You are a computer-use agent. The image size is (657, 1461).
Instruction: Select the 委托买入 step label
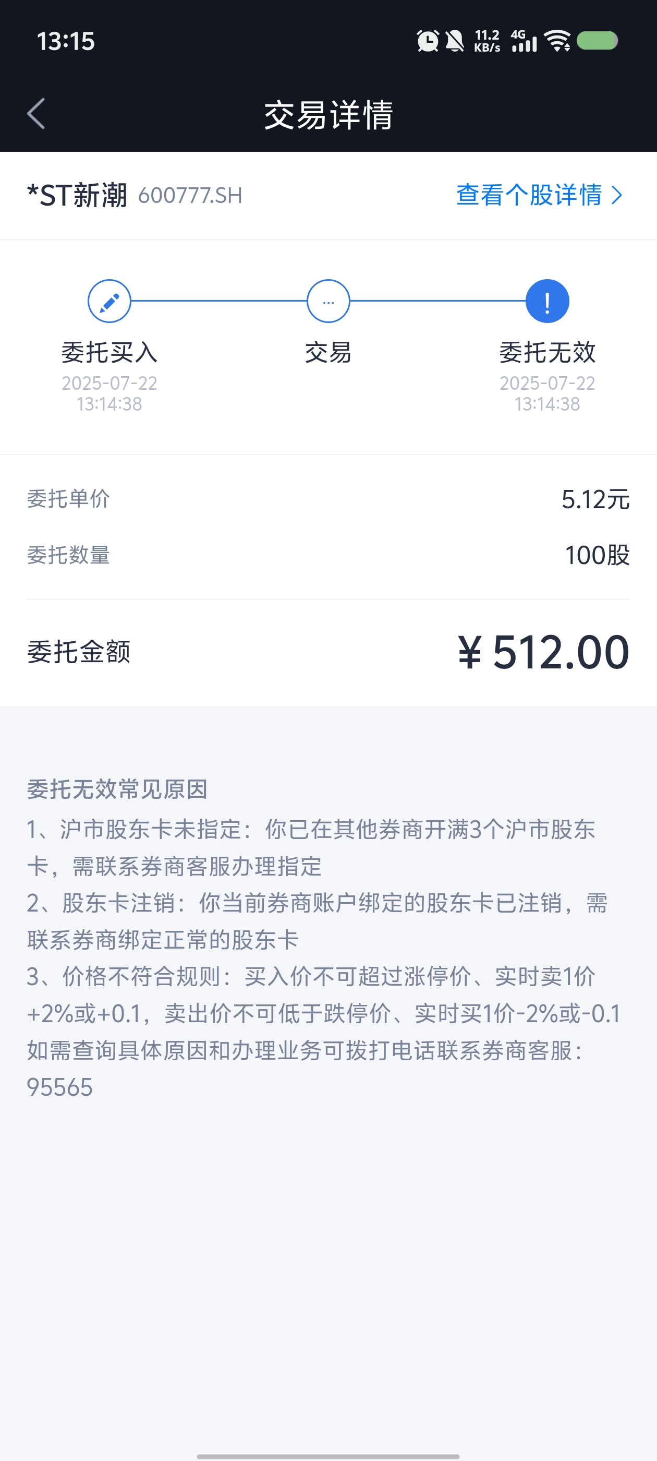coord(110,353)
